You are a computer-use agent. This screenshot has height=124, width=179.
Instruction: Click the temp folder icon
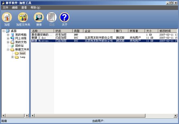pyautogui.click(x=17, y=57)
